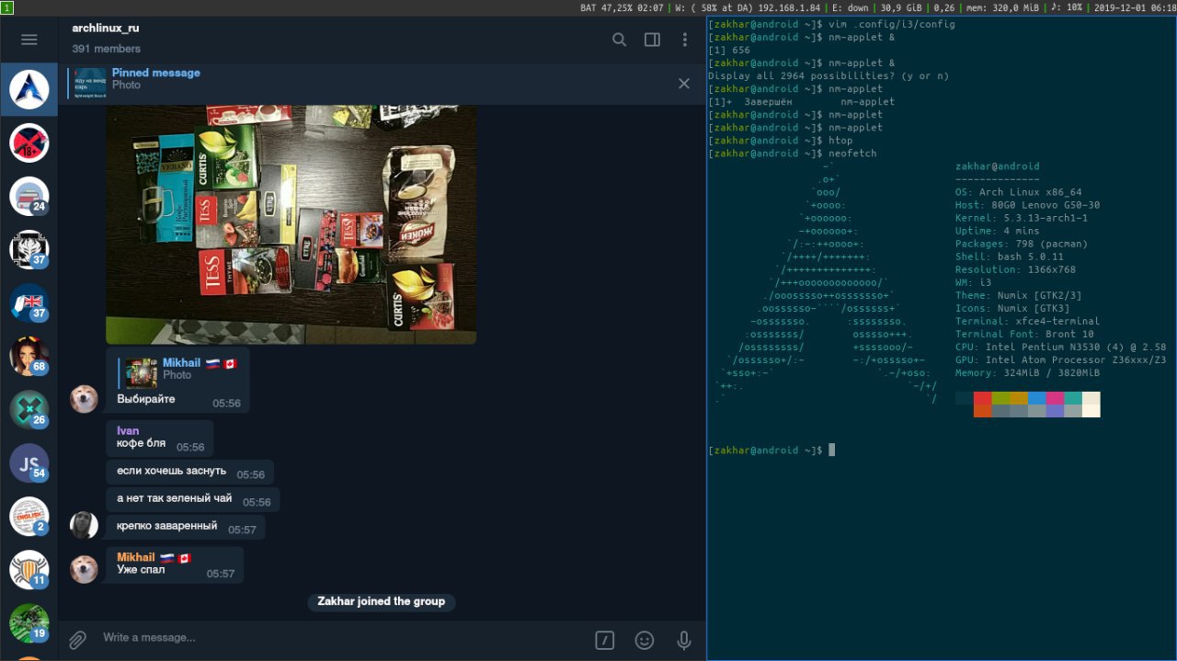
Task: Open sidebar chat with 26 unread messages
Action: [x=29, y=409]
